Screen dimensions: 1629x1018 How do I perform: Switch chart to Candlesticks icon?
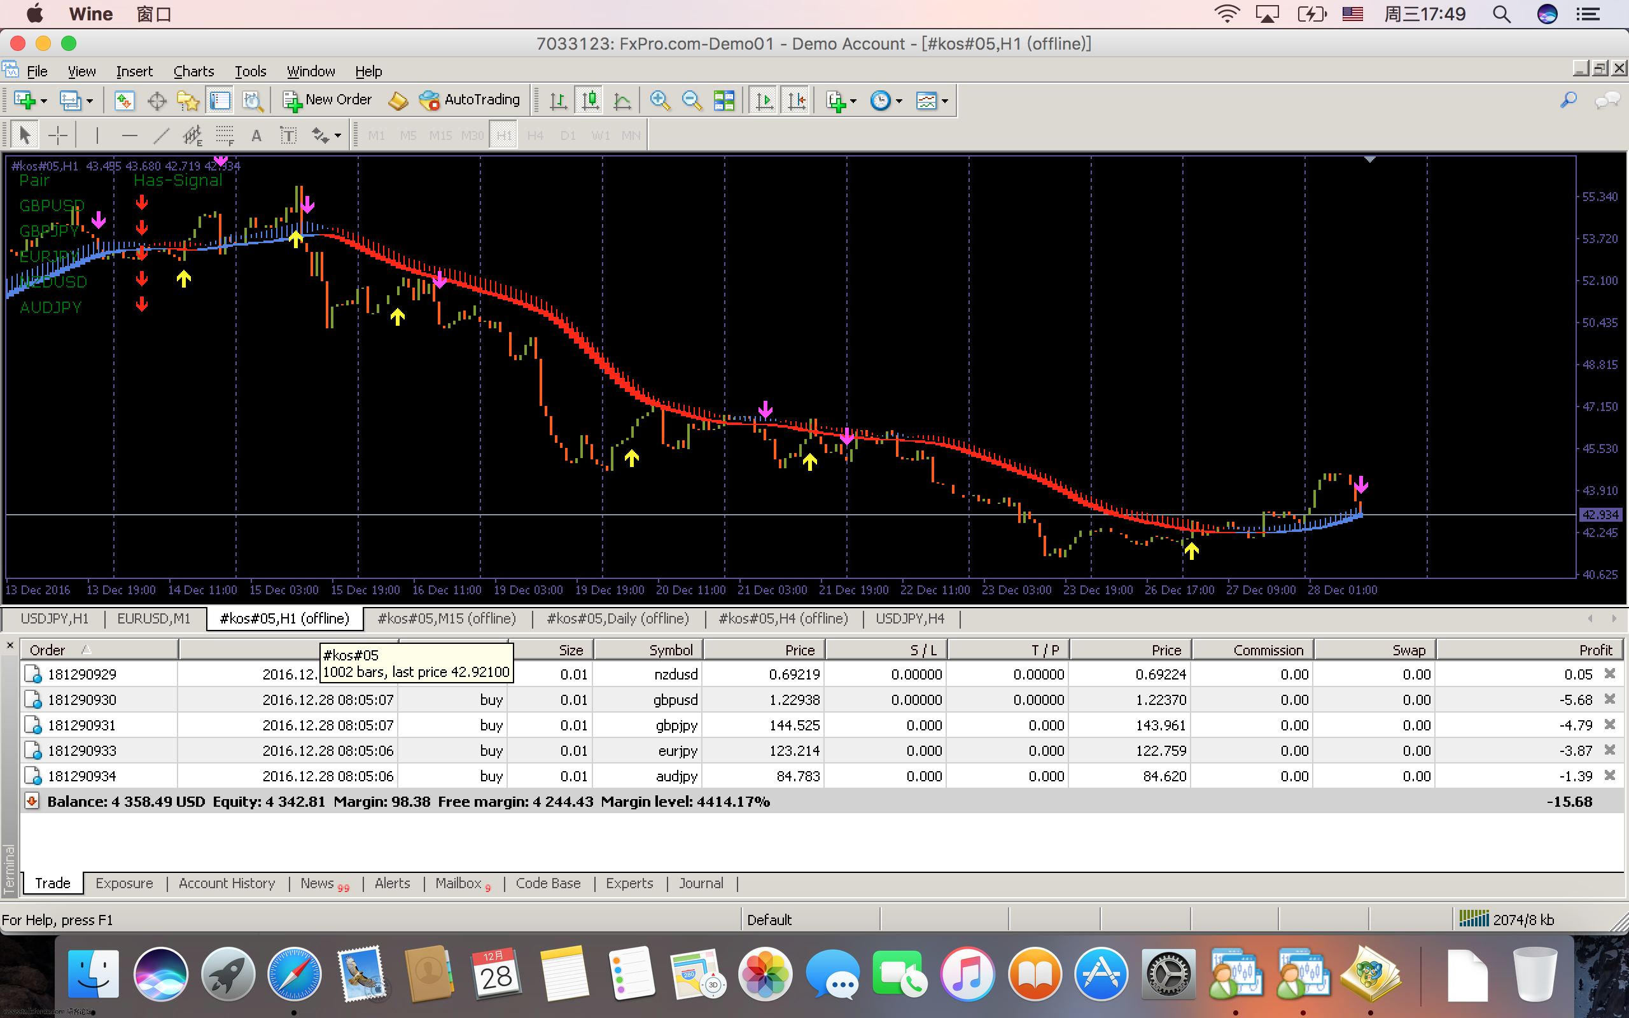(x=591, y=101)
